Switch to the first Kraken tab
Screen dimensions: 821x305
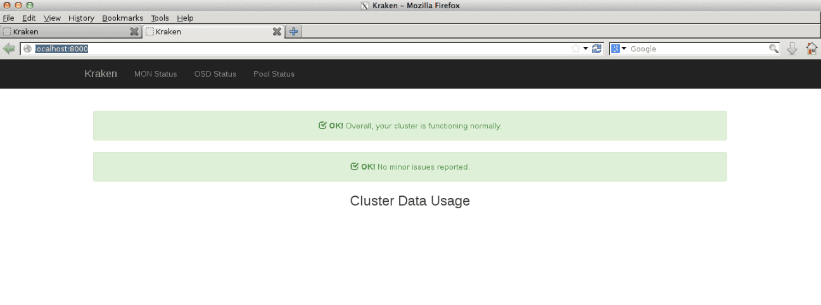[63, 32]
